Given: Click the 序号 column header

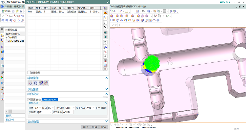Looking at the screenshot, I should 31,8.
